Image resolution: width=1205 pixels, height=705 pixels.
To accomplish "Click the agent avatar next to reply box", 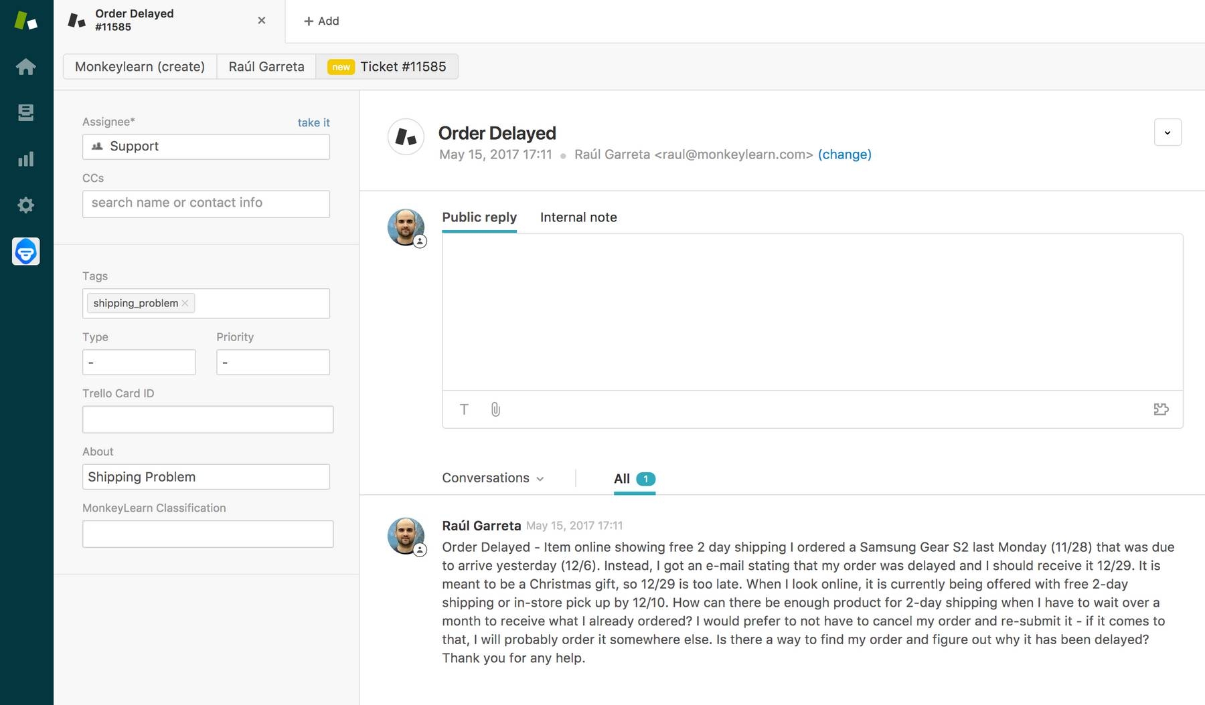I will tap(406, 228).
